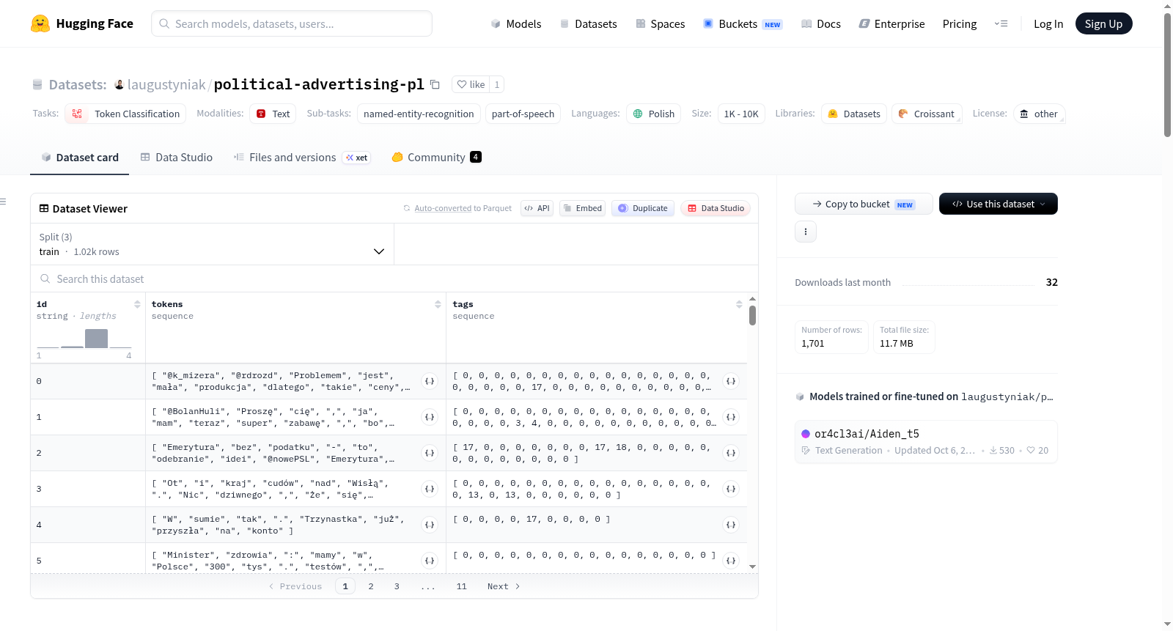Open the API button in Dataset Viewer
Image resolution: width=1173 pixels, height=631 pixels.
[537, 208]
